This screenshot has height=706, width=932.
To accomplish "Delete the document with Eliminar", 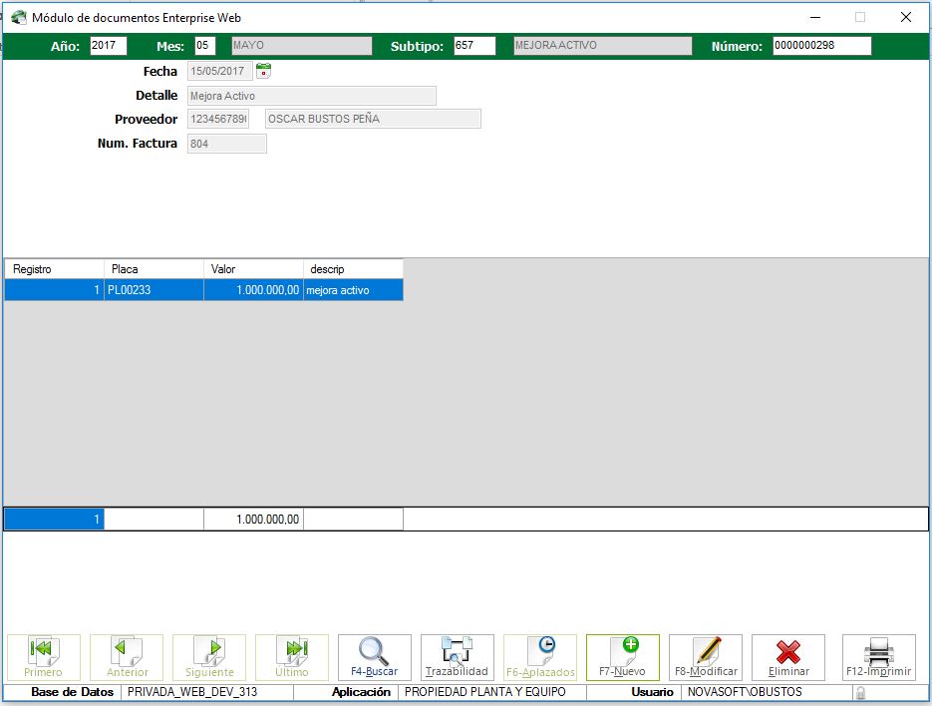I will point(788,657).
